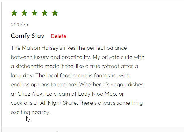The width and height of the screenshot is (184, 132).
Task: Click the first green rating star
Action: pyautogui.click(x=14, y=13)
